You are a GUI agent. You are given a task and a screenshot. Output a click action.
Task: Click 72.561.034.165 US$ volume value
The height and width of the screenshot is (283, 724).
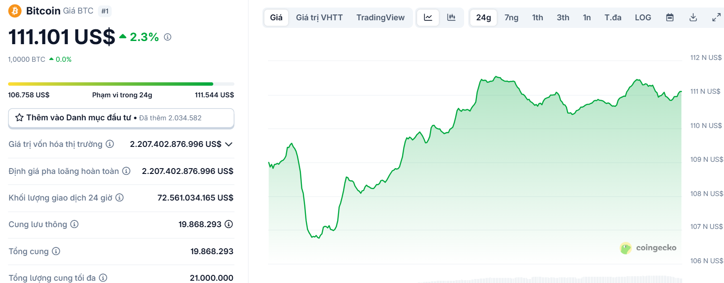[195, 198]
